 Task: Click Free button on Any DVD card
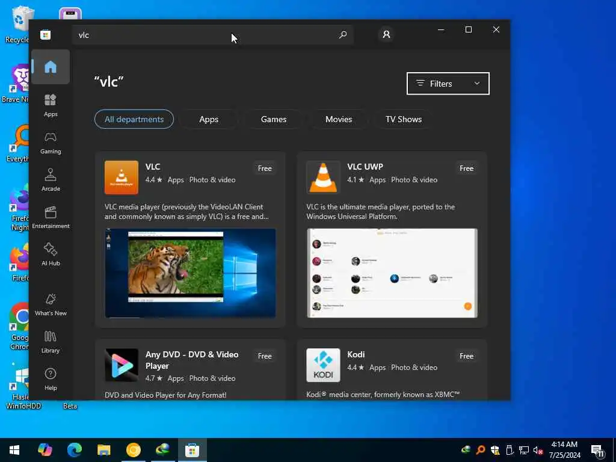[x=265, y=356]
